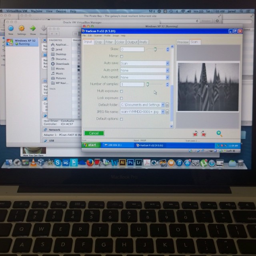Click the Windows XP start button
The width and height of the screenshot is (256, 256).
coord(91,145)
